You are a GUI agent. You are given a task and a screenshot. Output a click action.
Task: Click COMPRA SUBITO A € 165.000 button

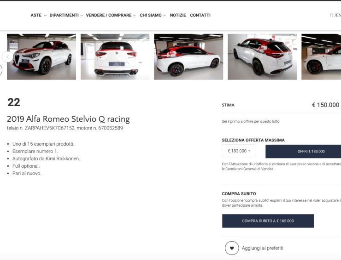[x=268, y=221]
